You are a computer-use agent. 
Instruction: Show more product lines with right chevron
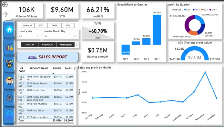(77, 45)
